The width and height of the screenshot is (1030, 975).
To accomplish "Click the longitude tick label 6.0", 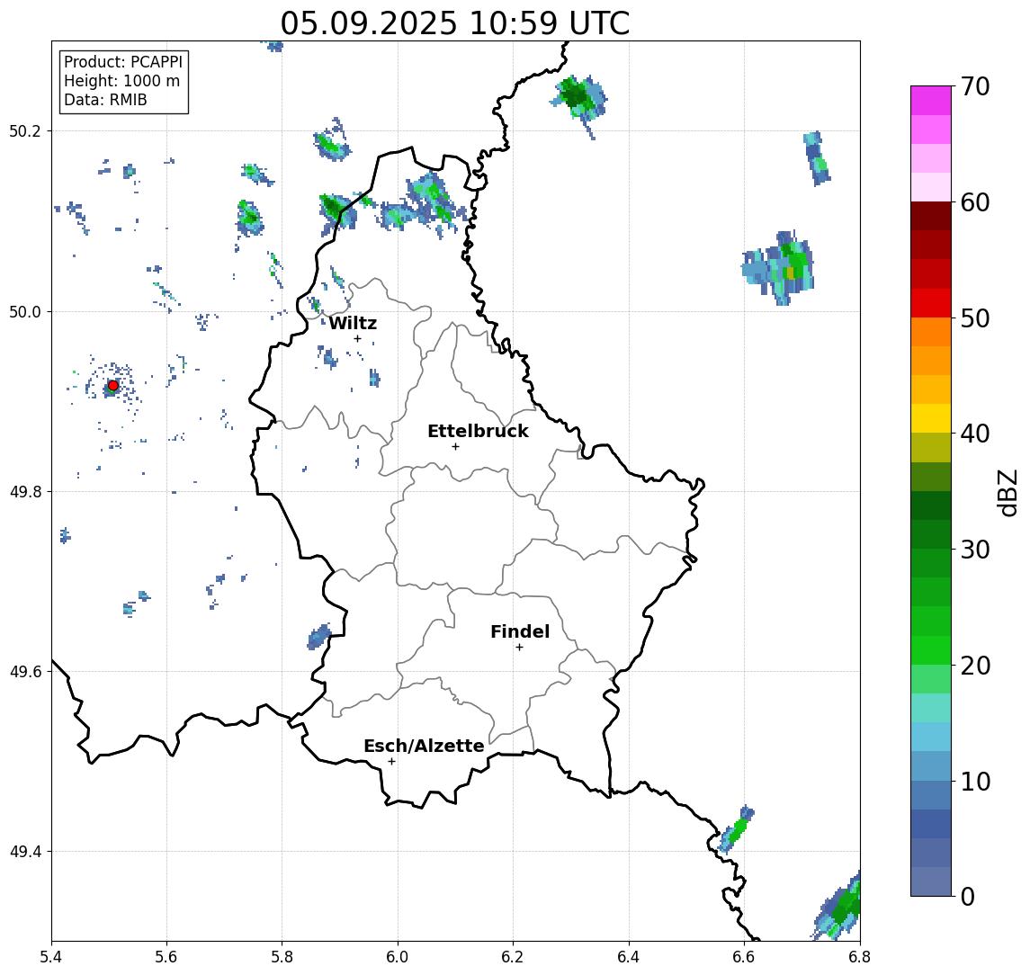I will pyautogui.click(x=398, y=957).
